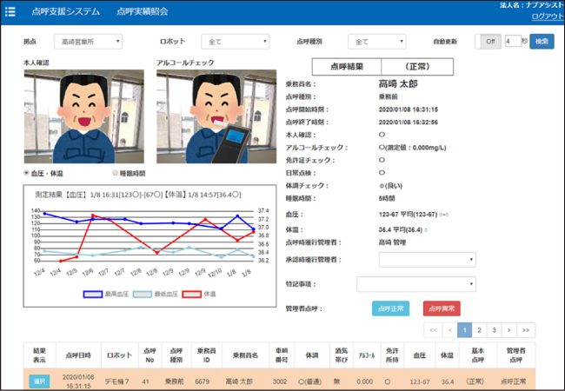Image resolution: width=565 pixels, height=391 pixels.
Task: Go to the next page with the > arrow
Action: [508, 330]
